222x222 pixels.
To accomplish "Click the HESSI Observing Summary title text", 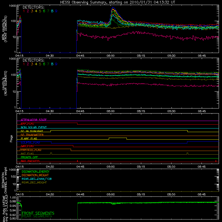I will click(117, 2).
